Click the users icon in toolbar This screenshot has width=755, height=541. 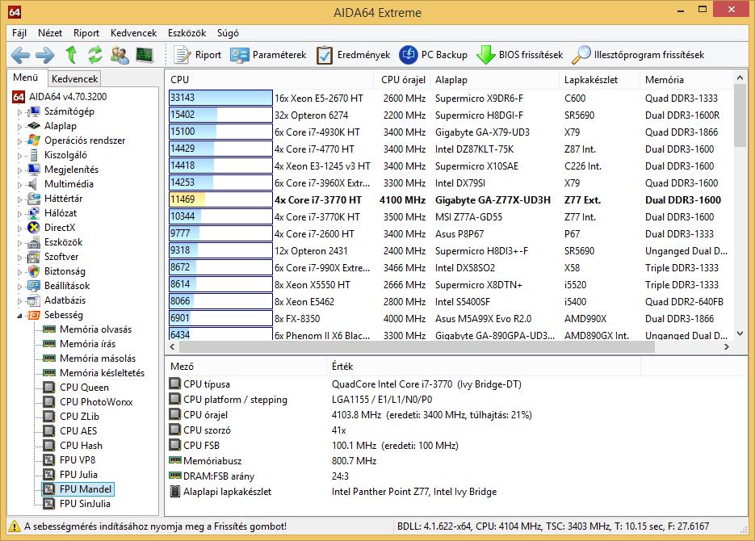pos(120,55)
